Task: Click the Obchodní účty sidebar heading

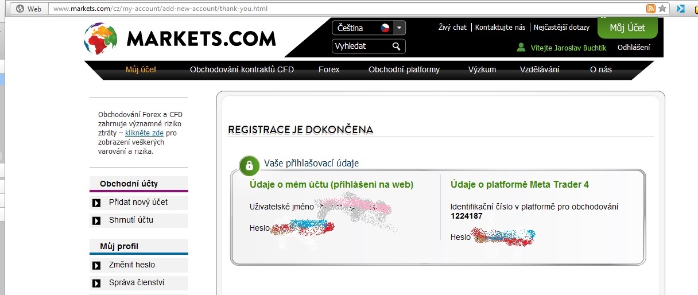Action: [x=129, y=184]
